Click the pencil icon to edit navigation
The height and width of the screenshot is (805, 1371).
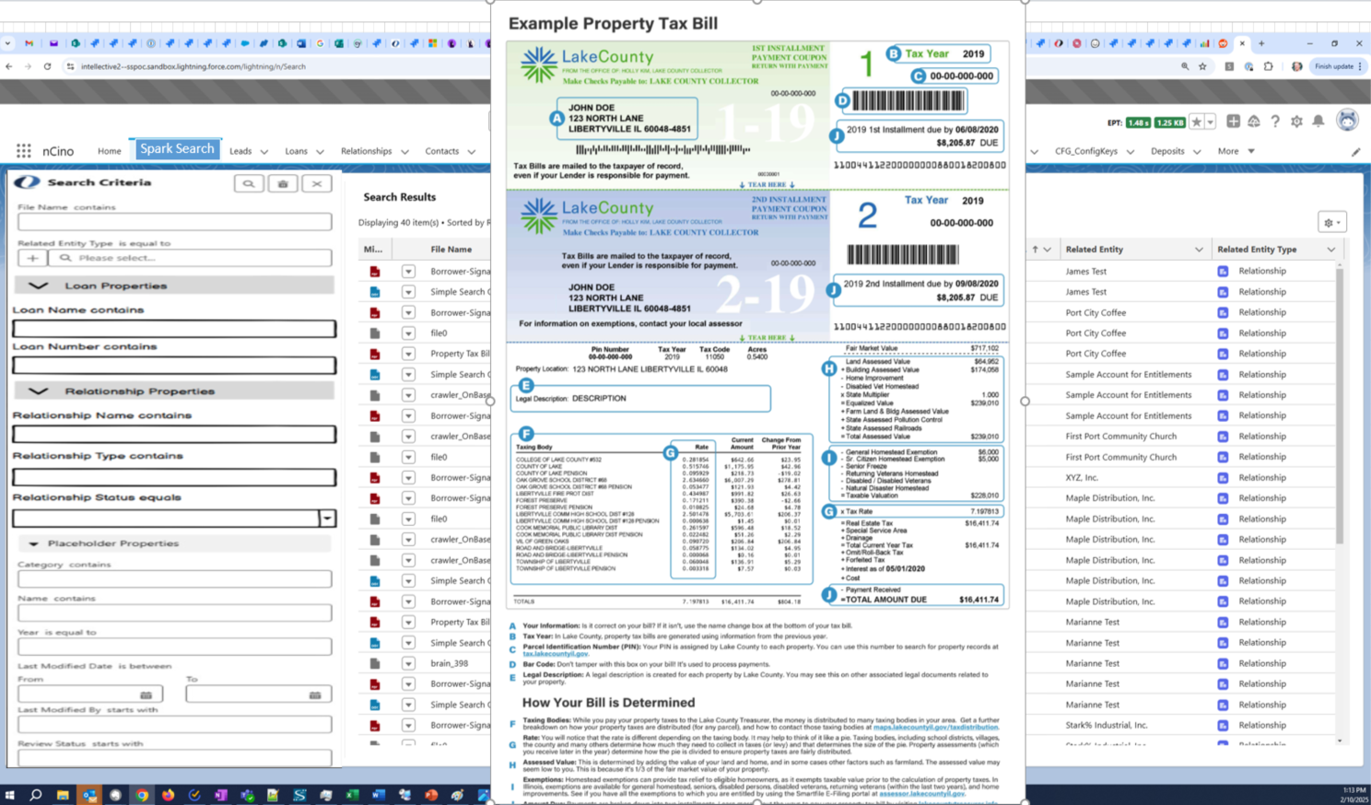(1355, 152)
